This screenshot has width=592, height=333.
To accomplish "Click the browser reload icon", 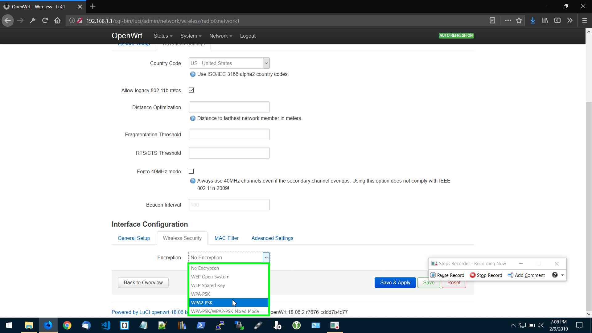I will (45, 21).
